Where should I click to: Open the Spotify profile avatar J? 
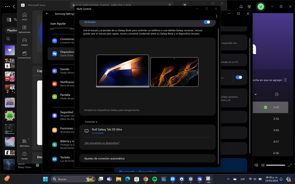pos(261,6)
